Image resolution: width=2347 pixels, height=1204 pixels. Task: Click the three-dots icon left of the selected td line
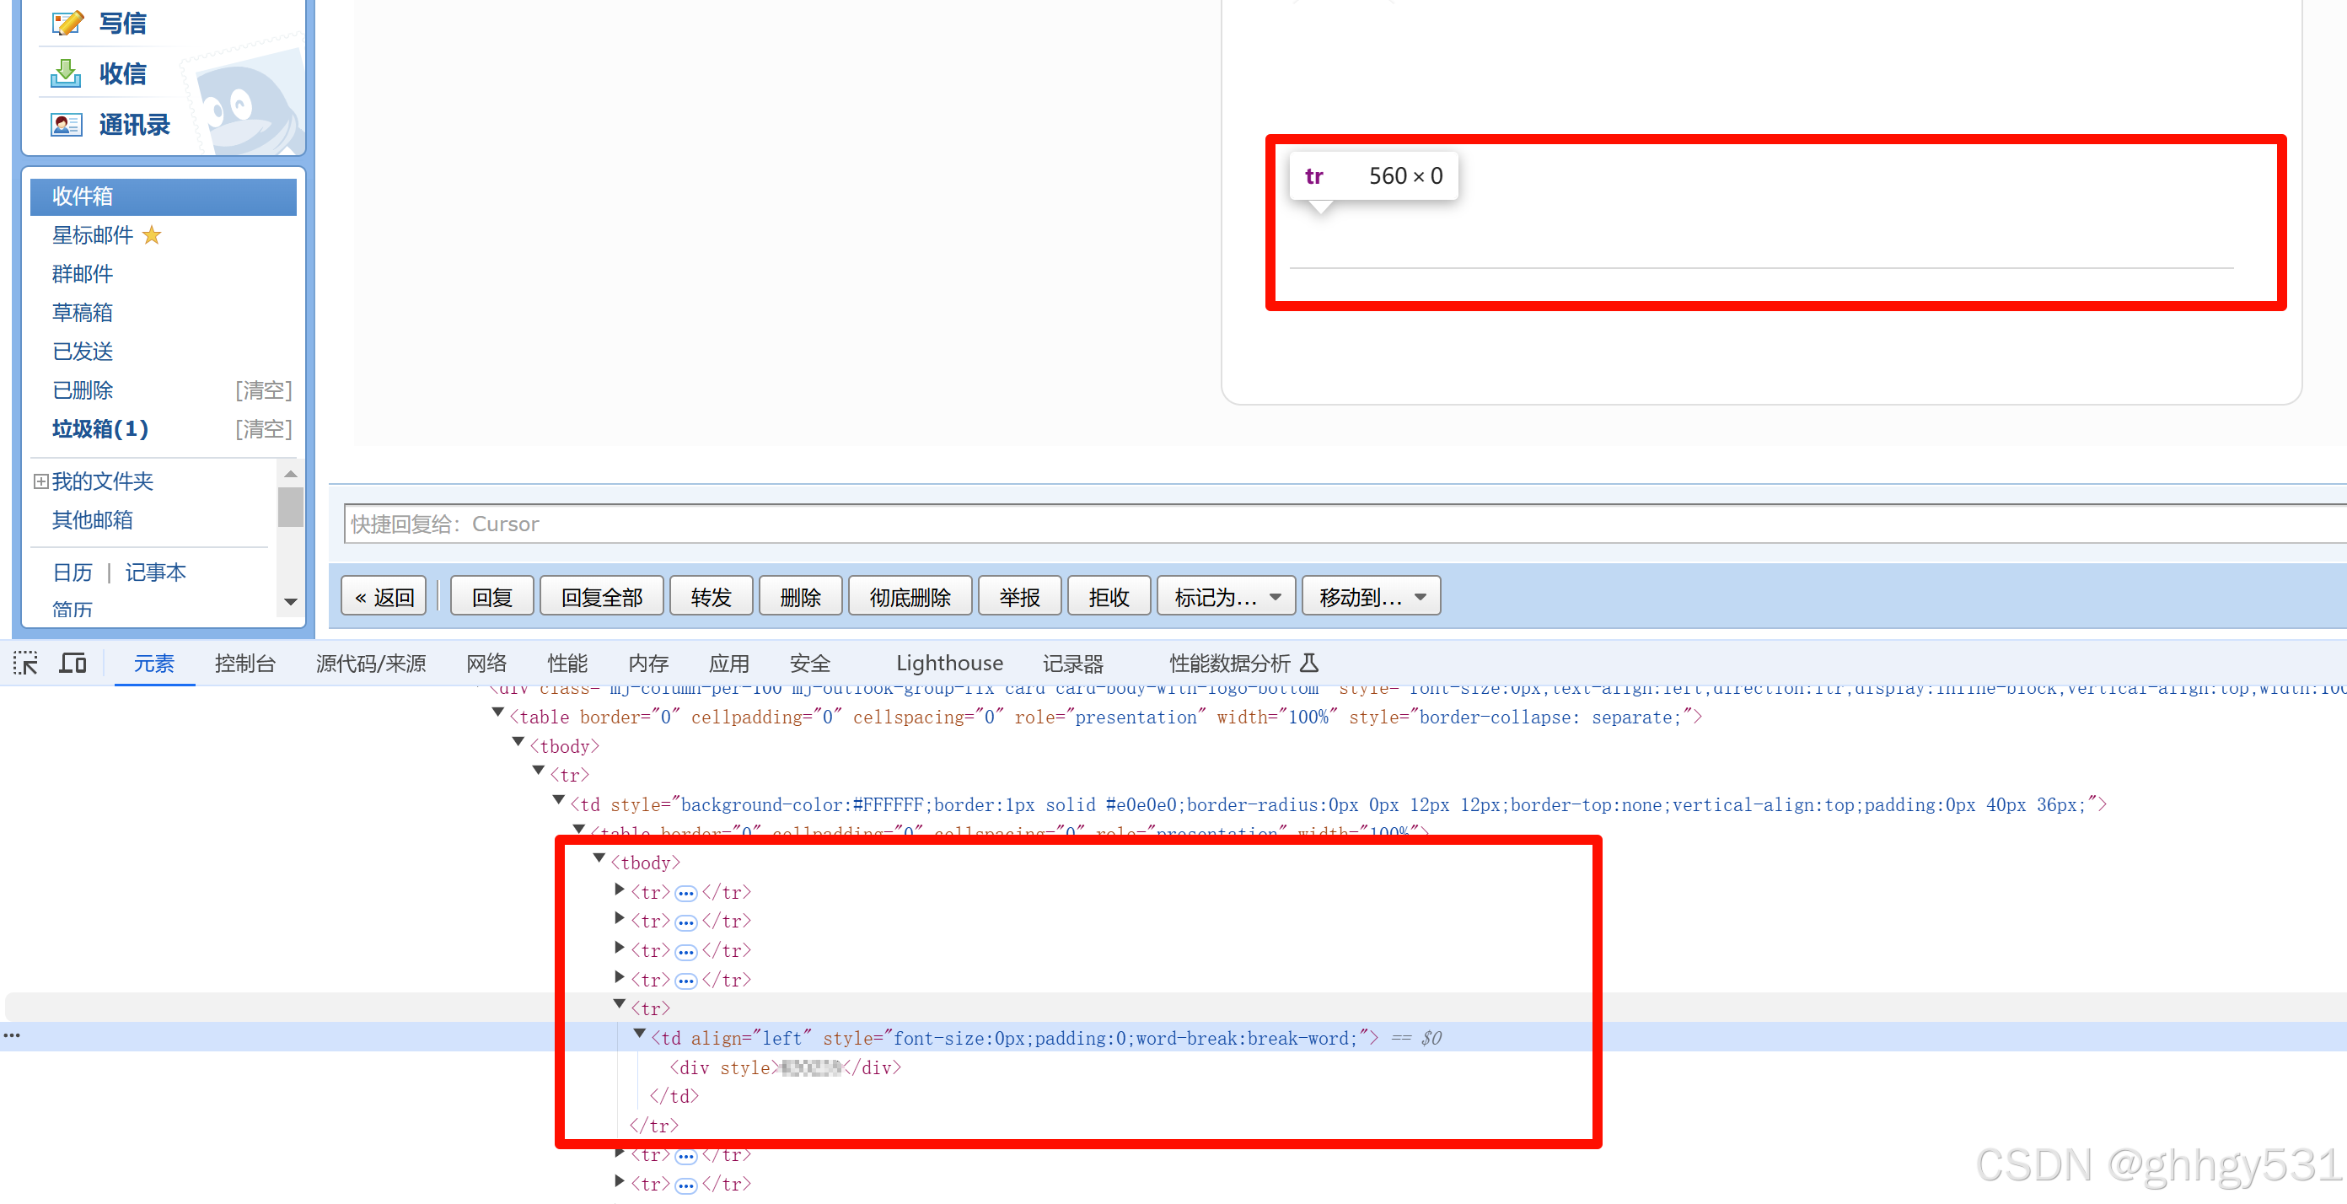coord(12,1036)
